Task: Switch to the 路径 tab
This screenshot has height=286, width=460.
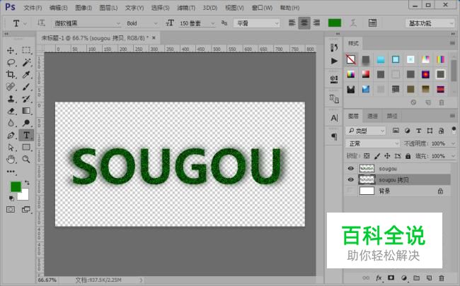Action: coord(391,117)
